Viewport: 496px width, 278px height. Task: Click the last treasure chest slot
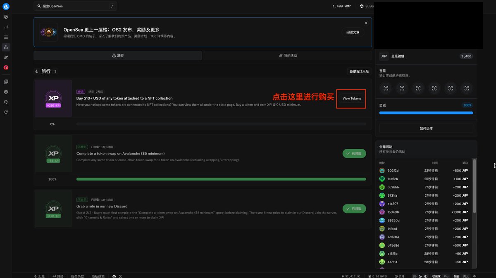[467, 88]
